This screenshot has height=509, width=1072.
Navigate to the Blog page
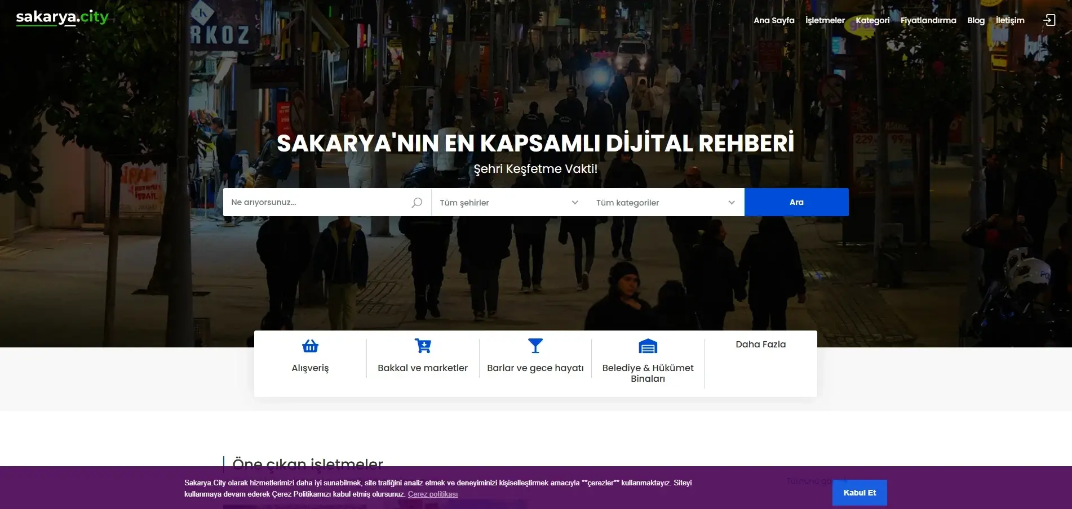pyautogui.click(x=976, y=20)
